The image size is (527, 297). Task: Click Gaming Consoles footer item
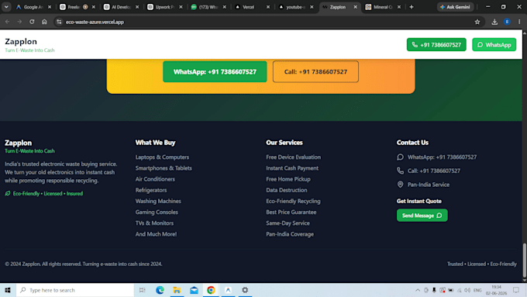(157, 212)
